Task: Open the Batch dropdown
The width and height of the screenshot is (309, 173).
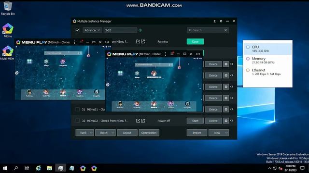Action: click(x=105, y=133)
